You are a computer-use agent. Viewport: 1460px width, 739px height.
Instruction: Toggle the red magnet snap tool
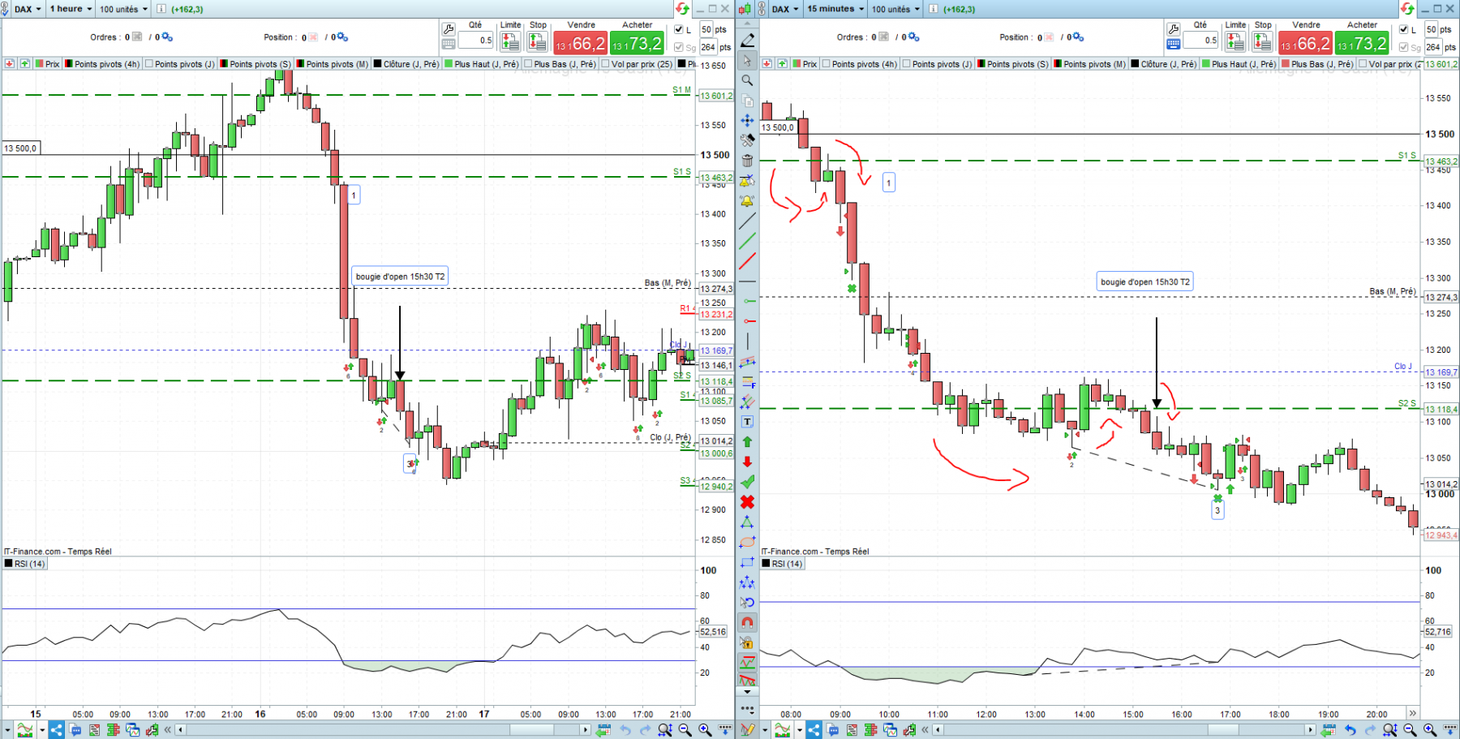747,622
